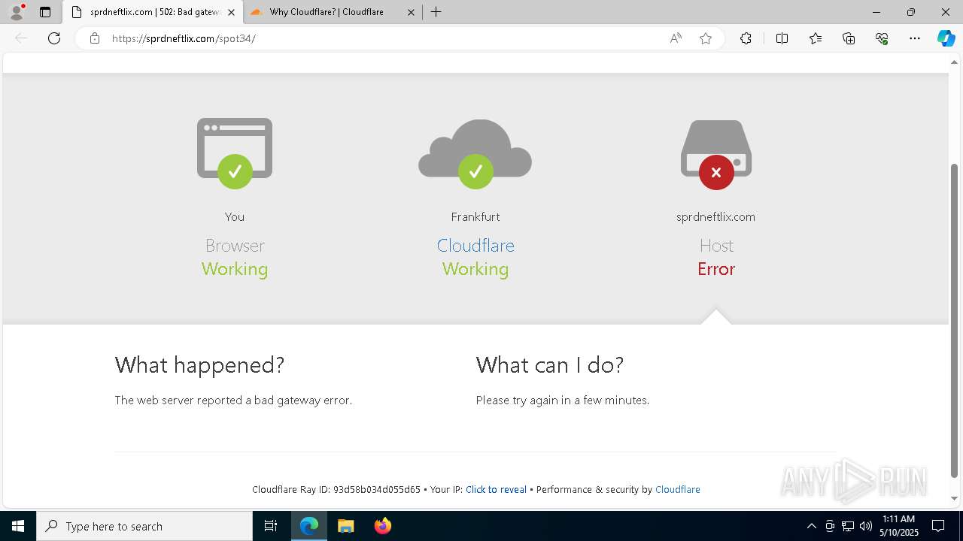Open Firefox from the taskbar
Screen dimensions: 963x541
pos(382,526)
